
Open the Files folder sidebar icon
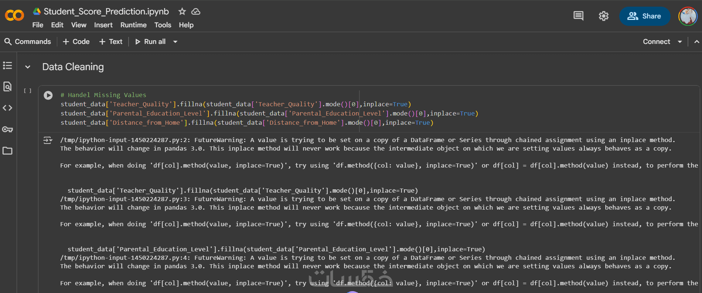(x=7, y=151)
